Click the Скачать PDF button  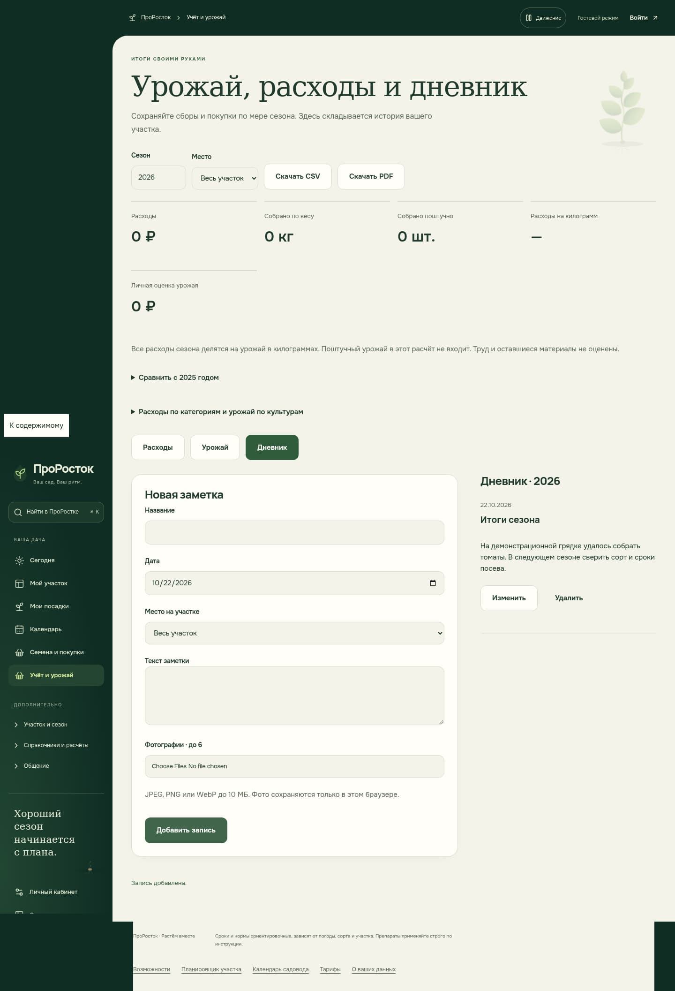371,176
